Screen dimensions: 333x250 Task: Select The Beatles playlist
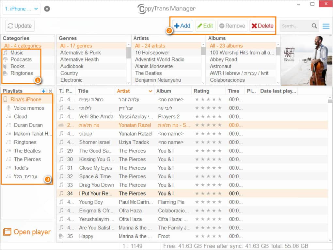pos(27,151)
